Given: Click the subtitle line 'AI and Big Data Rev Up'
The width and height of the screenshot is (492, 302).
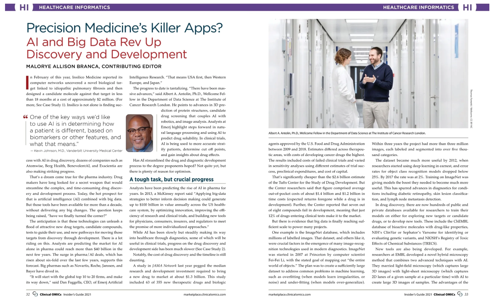Looking at the screenshot, I should 94,42.
